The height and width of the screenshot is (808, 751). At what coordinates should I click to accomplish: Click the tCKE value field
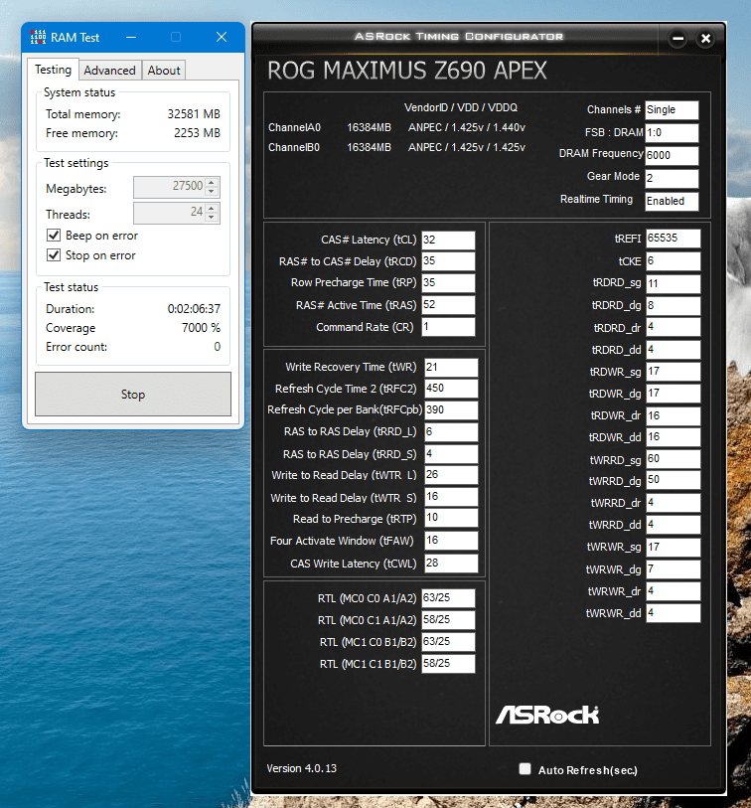coord(674,261)
